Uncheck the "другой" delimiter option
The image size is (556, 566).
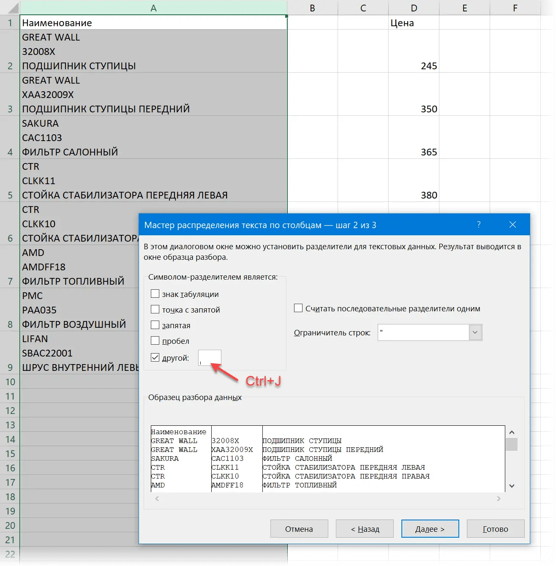coord(155,357)
